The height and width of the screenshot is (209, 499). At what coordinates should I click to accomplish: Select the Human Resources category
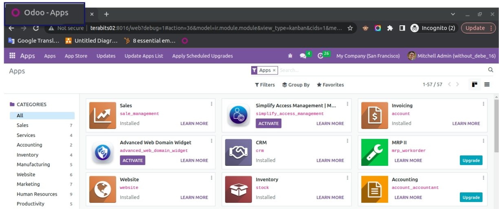[42, 194]
